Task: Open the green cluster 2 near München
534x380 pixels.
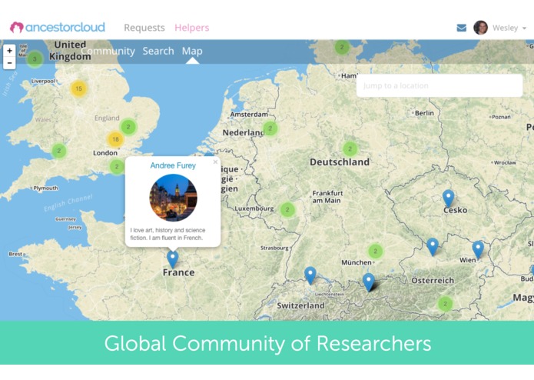Action: click(x=375, y=252)
